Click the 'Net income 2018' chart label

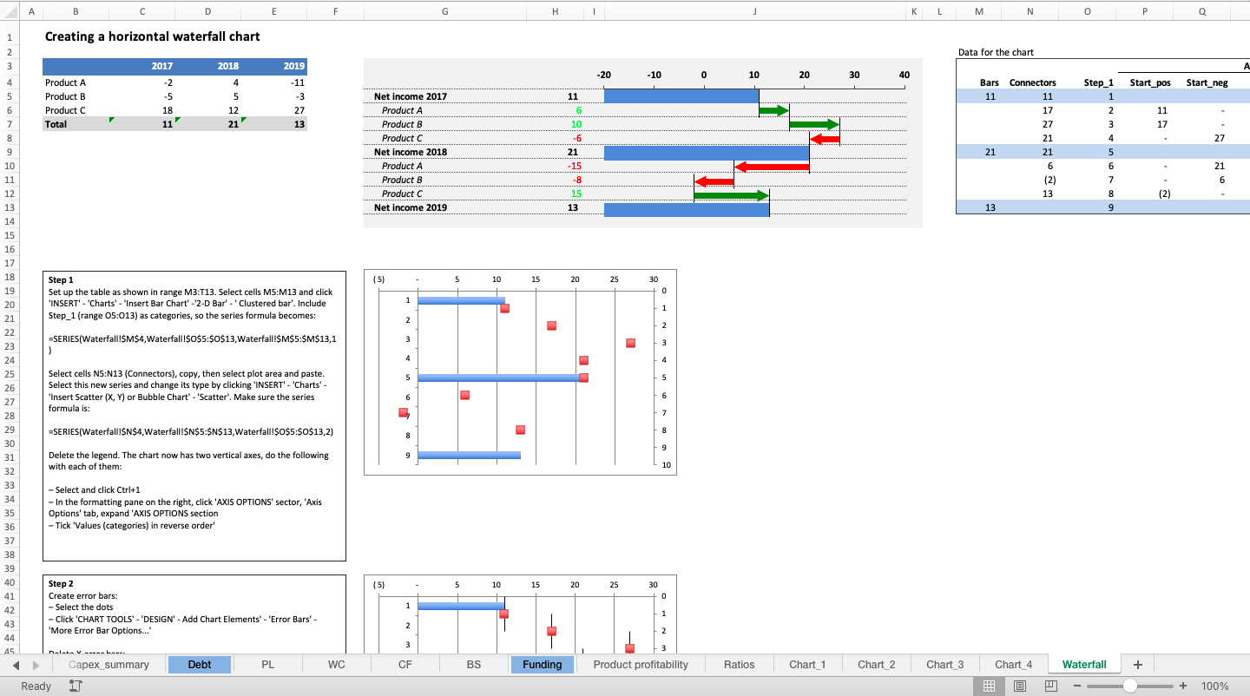click(411, 152)
